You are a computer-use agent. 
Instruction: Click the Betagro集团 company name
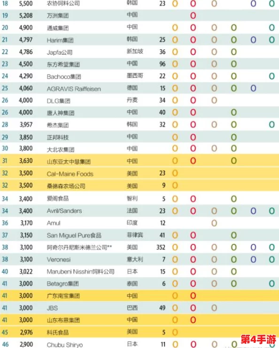pos(62,283)
